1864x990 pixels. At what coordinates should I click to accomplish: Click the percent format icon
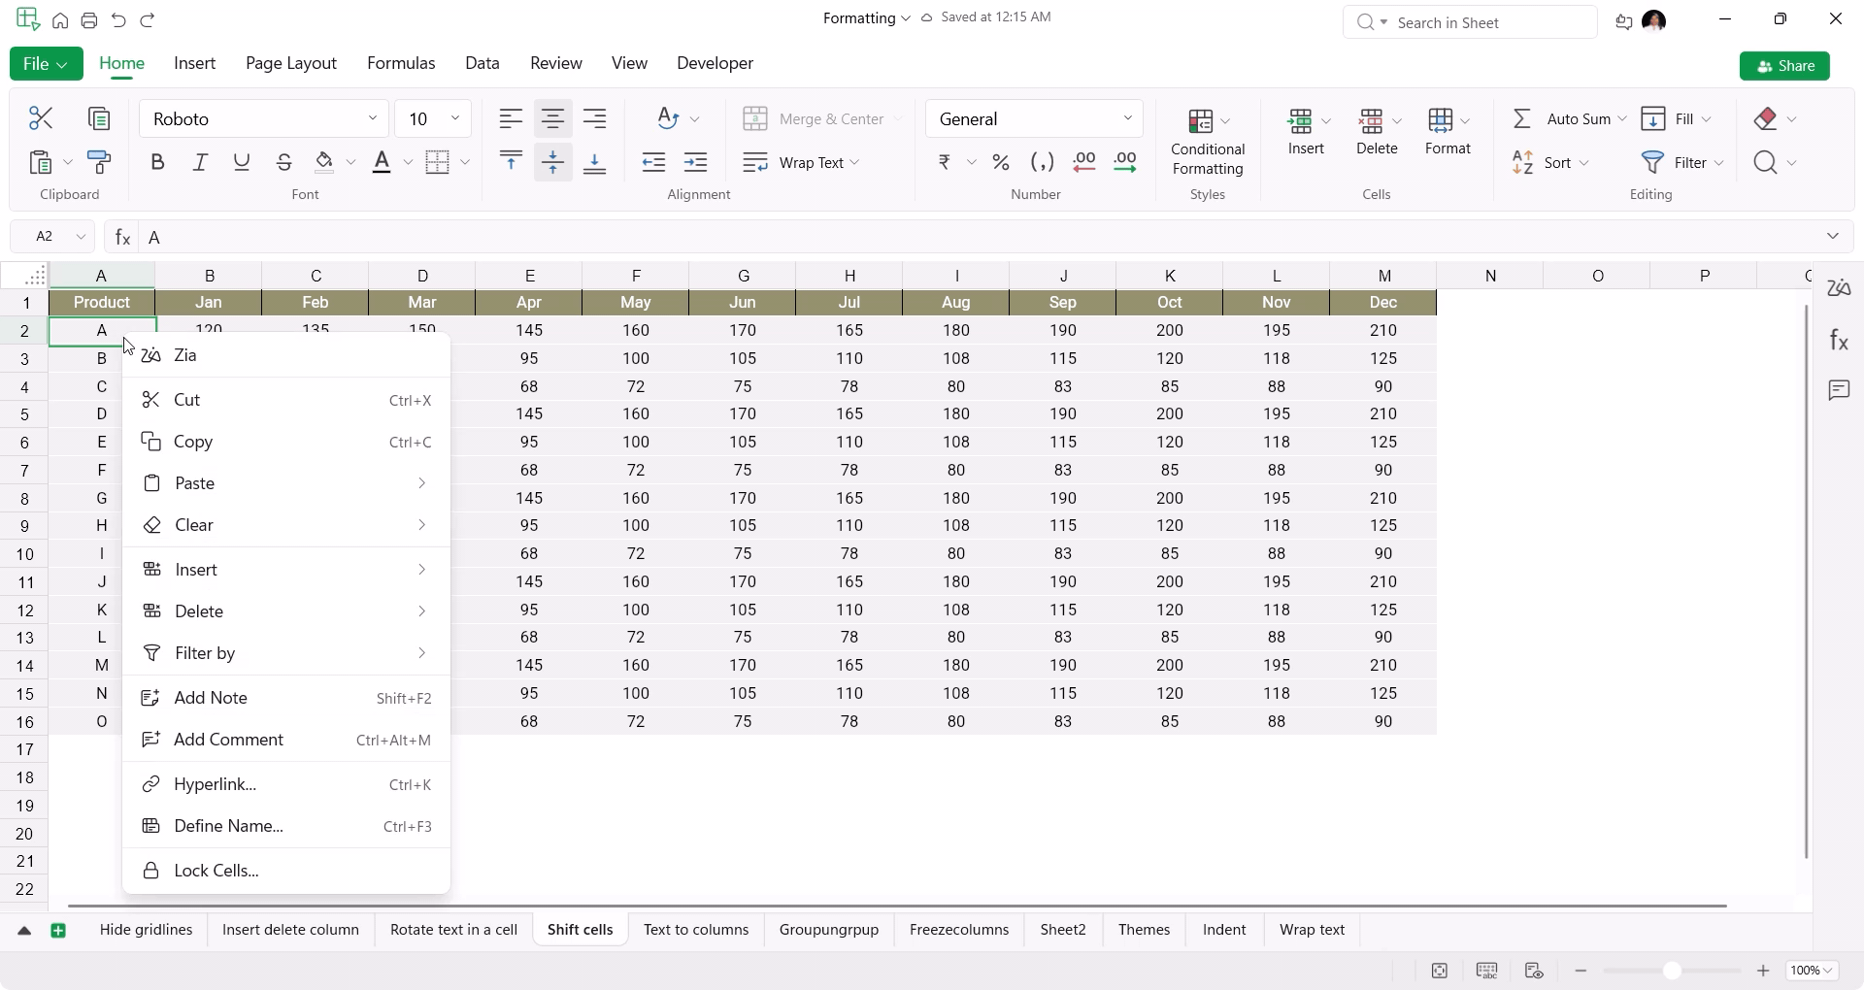point(1001,162)
